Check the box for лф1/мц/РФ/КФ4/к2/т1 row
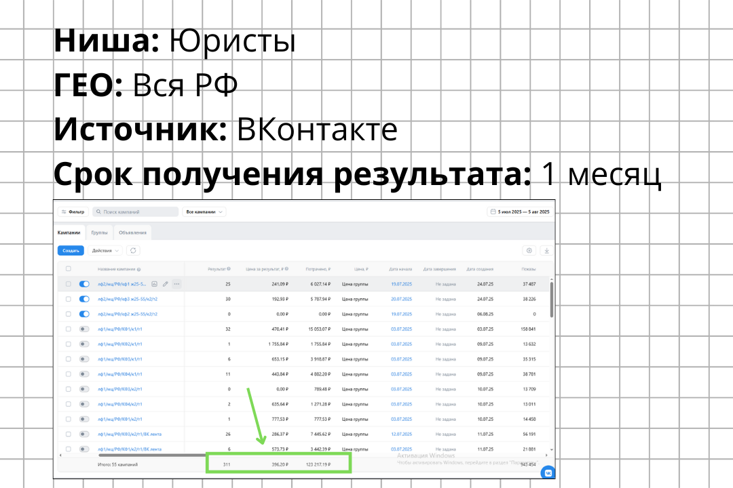This screenshot has width=733, height=488. coord(69,404)
